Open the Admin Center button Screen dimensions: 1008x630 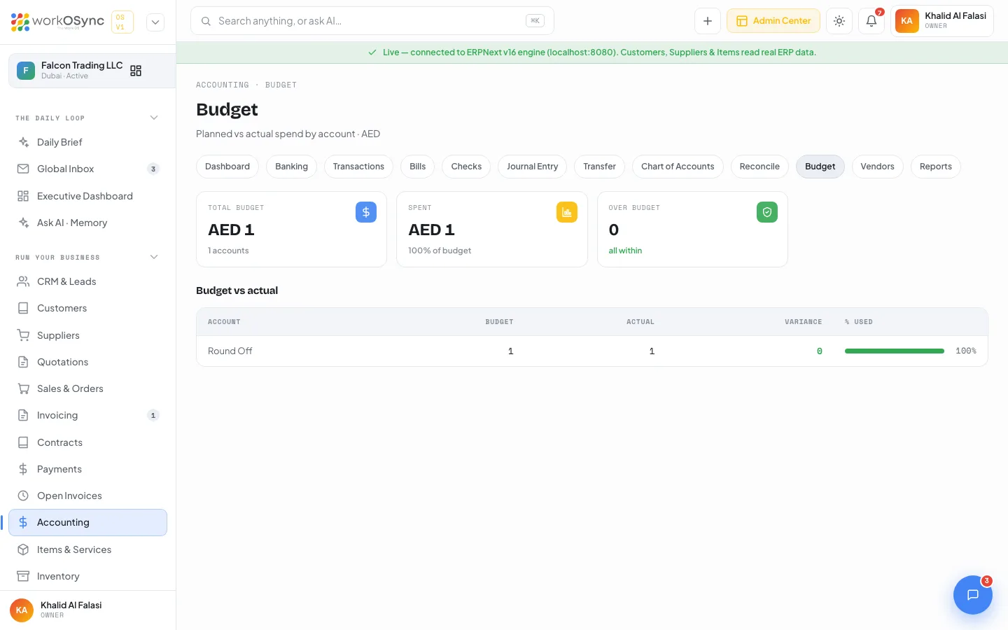[x=773, y=21]
